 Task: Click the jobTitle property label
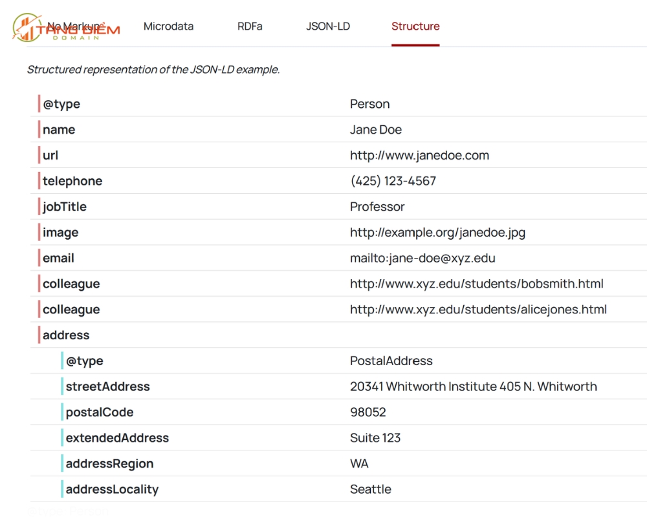(65, 207)
